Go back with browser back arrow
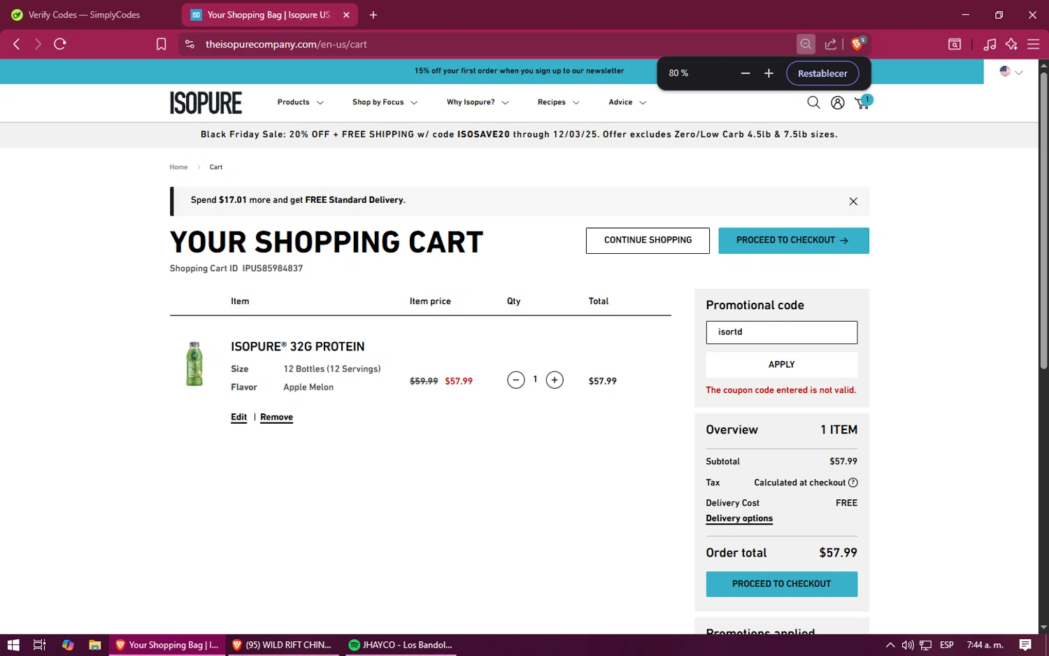Image resolution: width=1049 pixels, height=656 pixels. pos(17,44)
